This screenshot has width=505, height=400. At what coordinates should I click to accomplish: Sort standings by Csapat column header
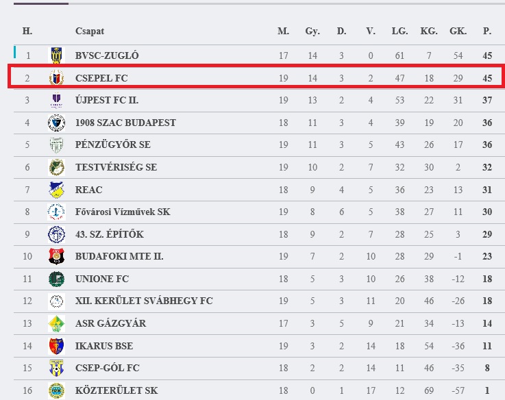click(x=90, y=32)
